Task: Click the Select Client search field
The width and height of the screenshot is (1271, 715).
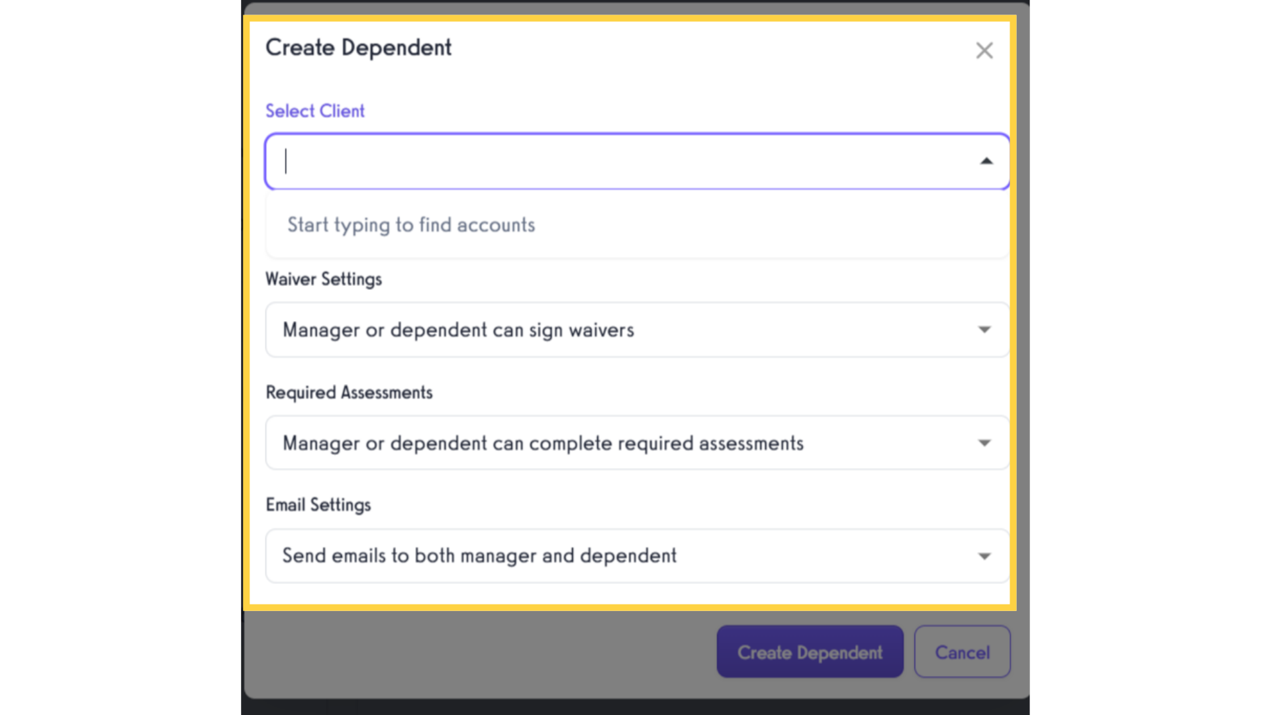Action: click(x=637, y=162)
